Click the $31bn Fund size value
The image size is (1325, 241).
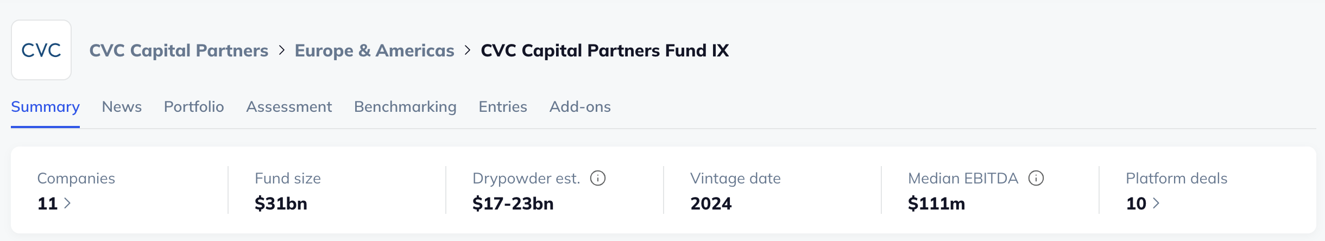coord(281,204)
